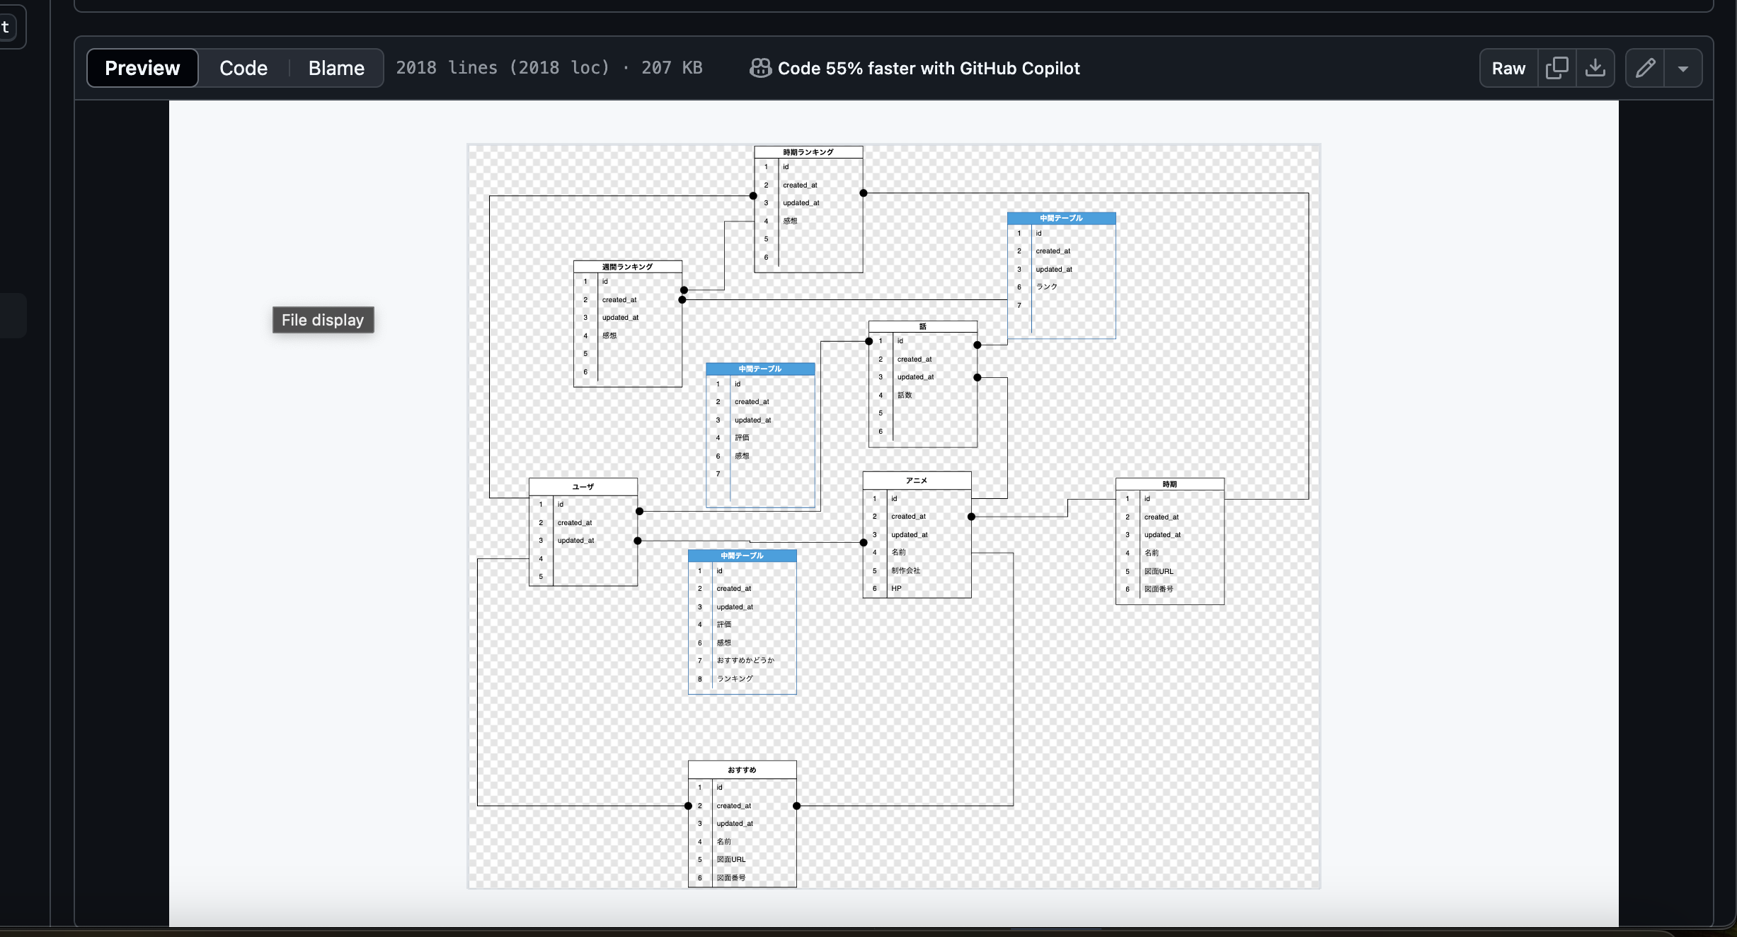Click the 時期ランキング table header in diagram
Image resolution: width=1737 pixels, height=937 pixels.
click(x=808, y=152)
